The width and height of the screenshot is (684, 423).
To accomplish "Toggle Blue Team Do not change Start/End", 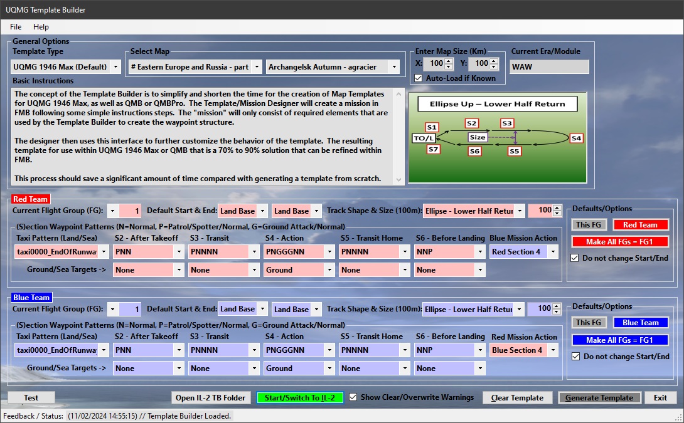I will (576, 357).
